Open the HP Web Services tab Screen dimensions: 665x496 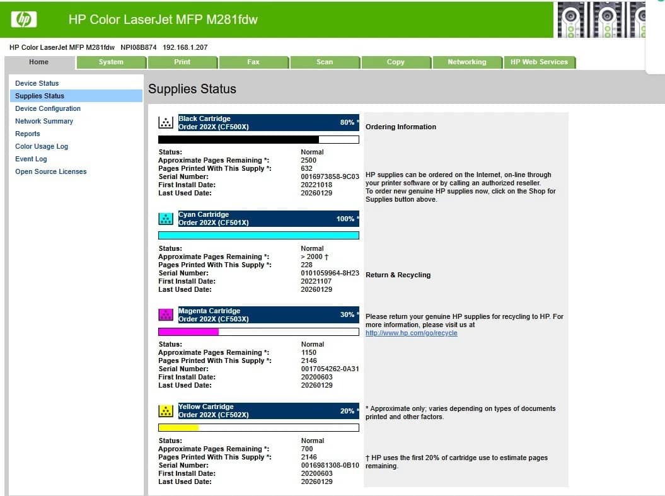point(539,62)
